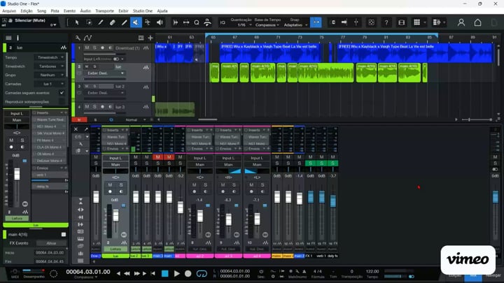
Task: Toggle loop playback in the transport
Action: [202, 274]
